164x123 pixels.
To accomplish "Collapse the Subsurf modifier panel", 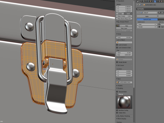I will coord(138,13).
